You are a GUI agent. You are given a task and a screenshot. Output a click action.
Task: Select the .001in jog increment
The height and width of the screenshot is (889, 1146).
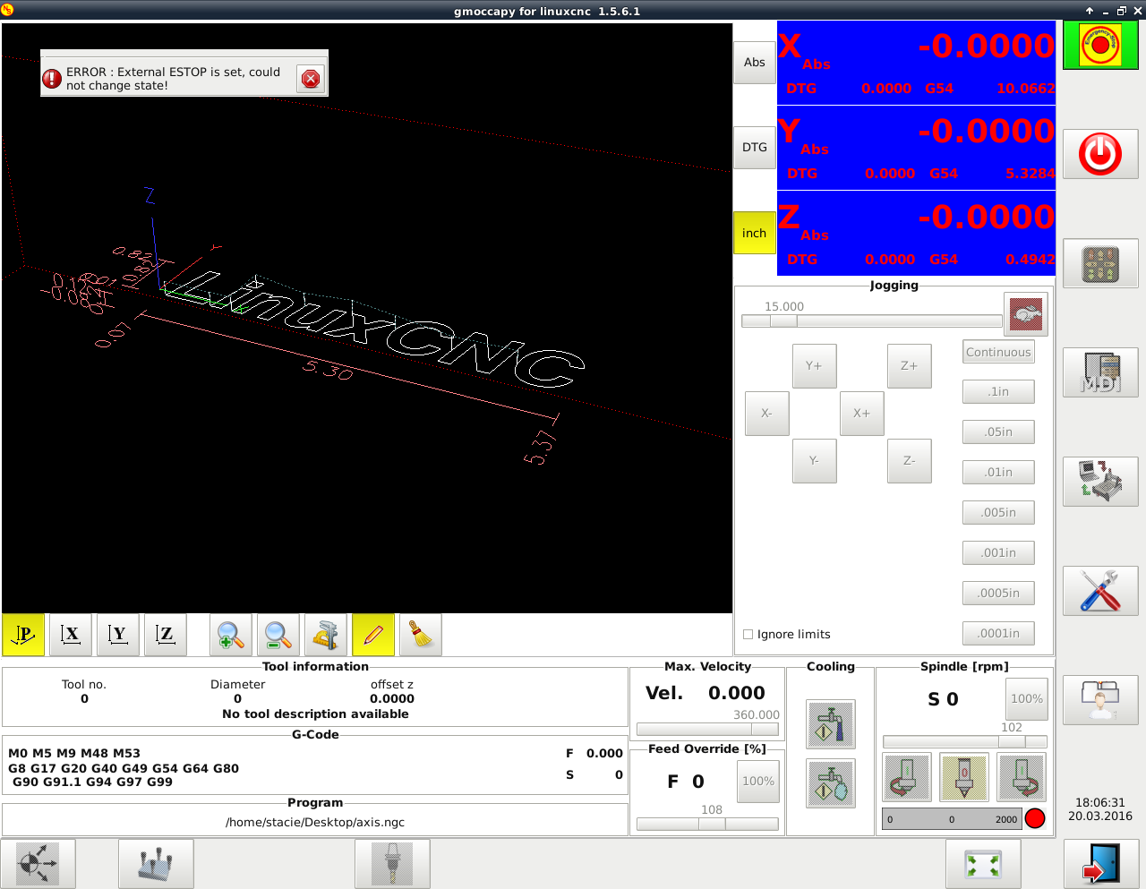(x=999, y=553)
